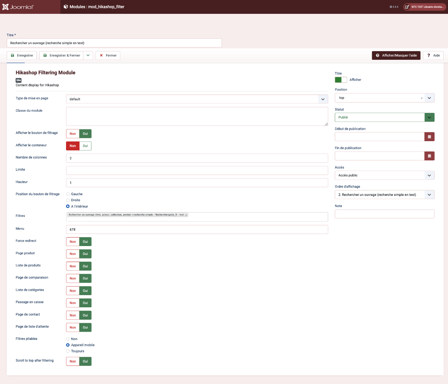Set Passage en caisse to Oui
Screen dimensions: 448x384
(x=85, y=303)
